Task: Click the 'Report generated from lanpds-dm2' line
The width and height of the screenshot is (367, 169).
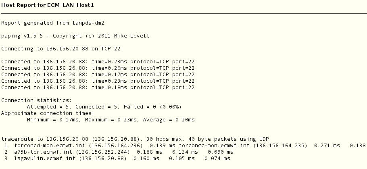Action: click(53, 23)
